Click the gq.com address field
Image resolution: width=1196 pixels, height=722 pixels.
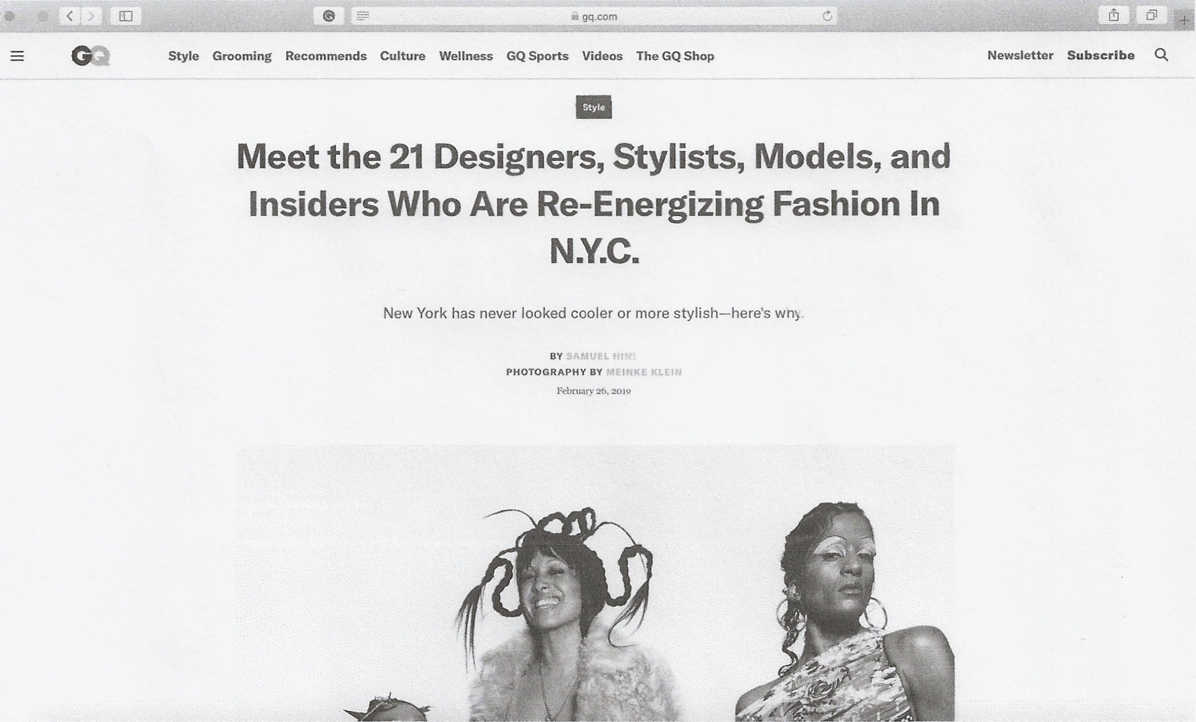[x=594, y=16]
